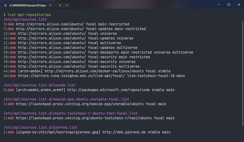Click the /etc/apt/sources.list file path
The width and height of the screenshot is (244, 142).
25,19
